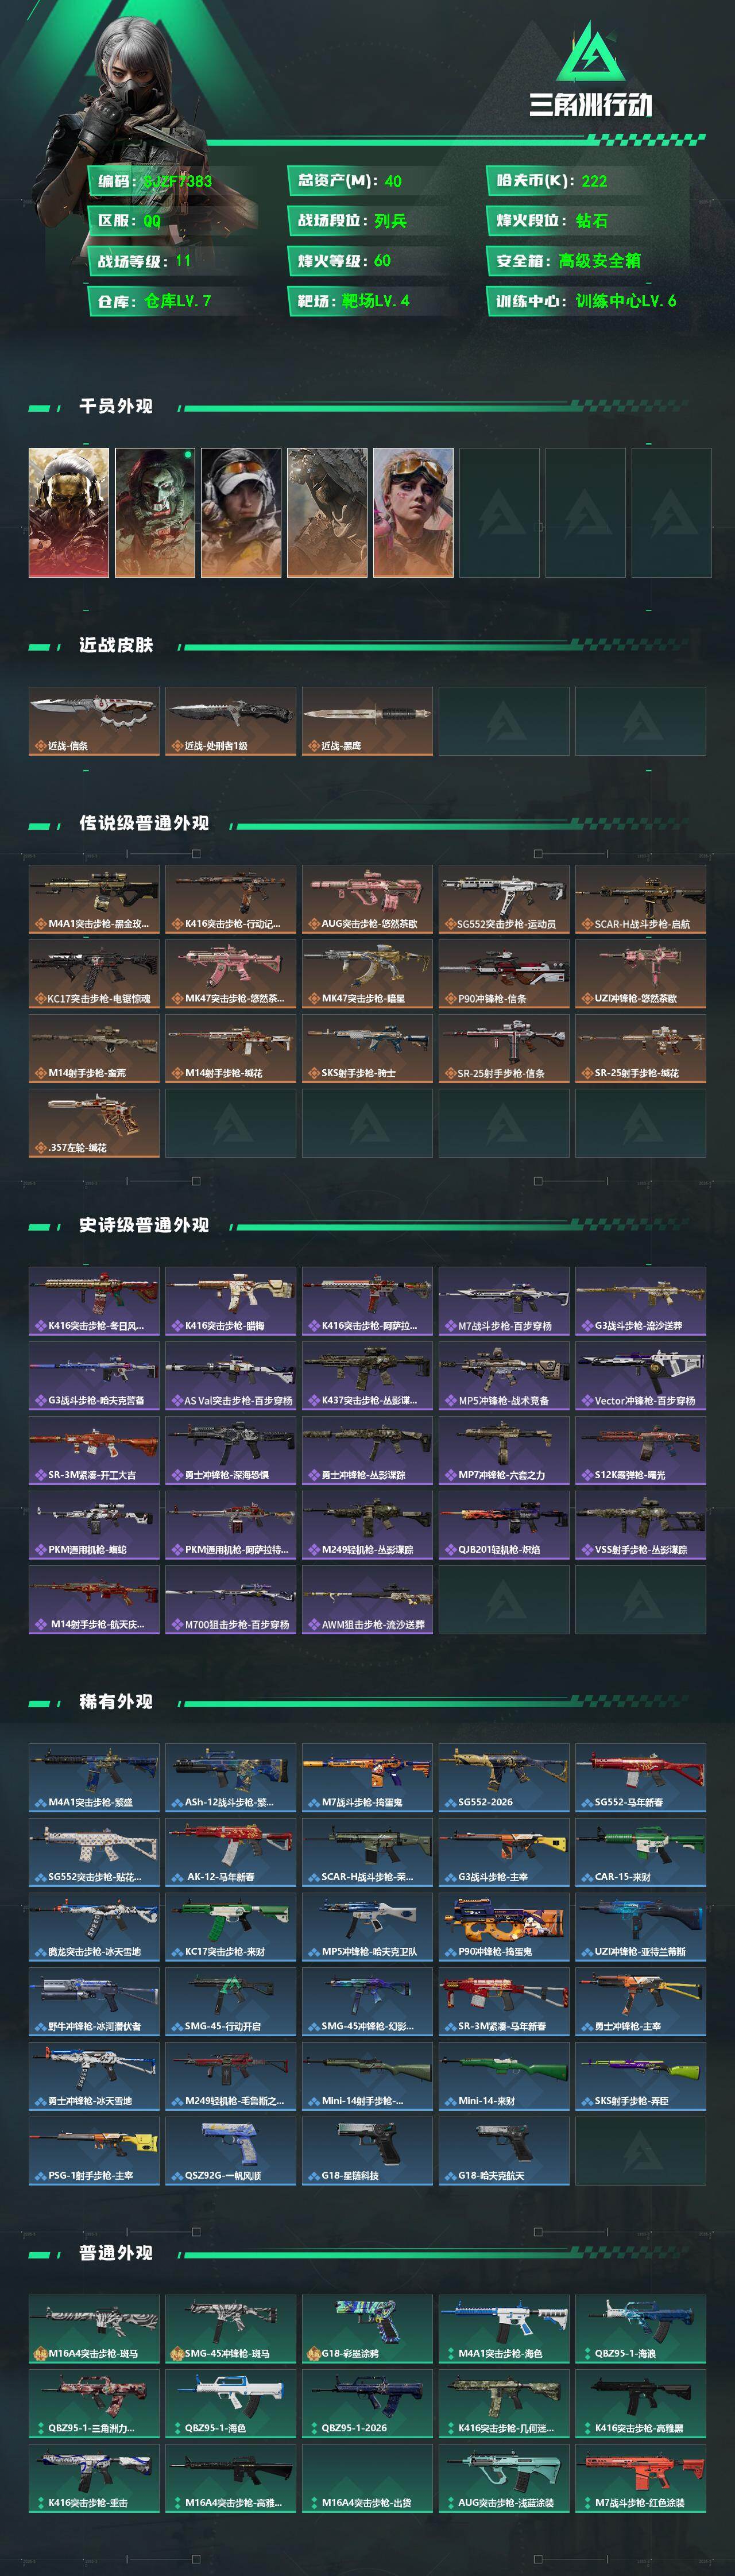Choose the .357左轮 revolver skin
Screen dimensions: 735x2576
(x=94, y=1123)
